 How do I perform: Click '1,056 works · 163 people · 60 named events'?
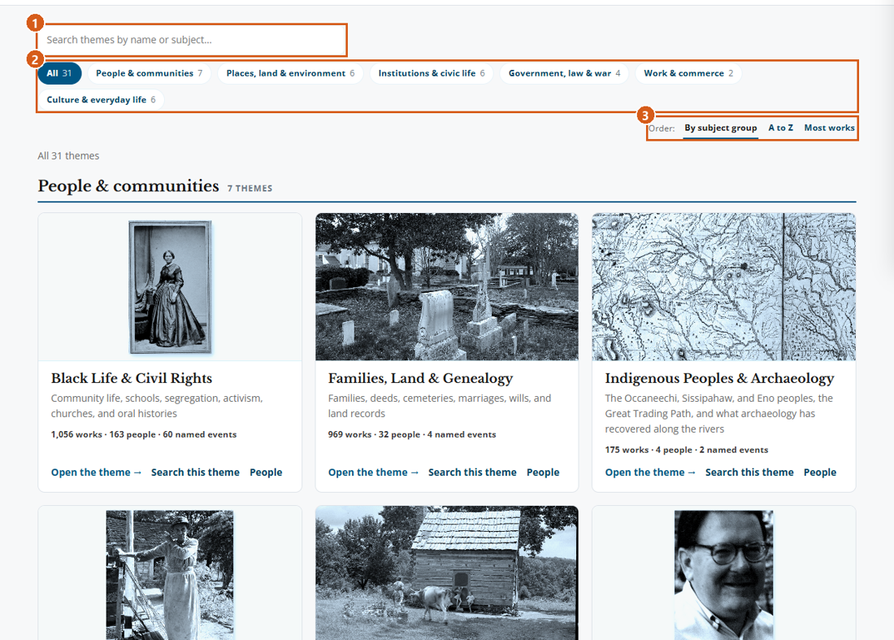[144, 434]
